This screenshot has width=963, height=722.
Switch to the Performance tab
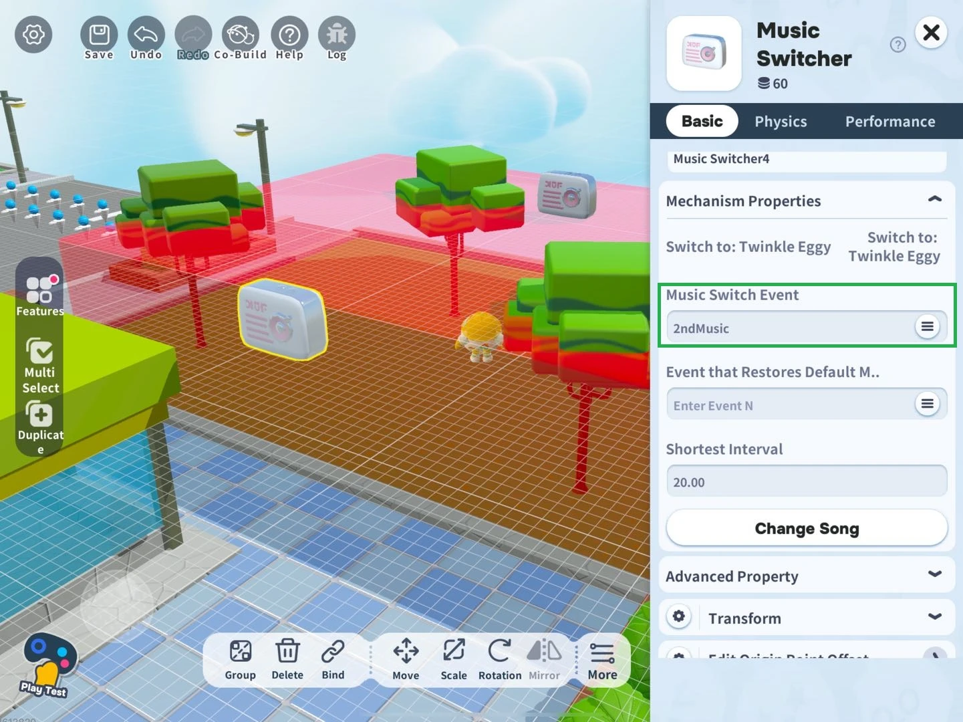890,122
